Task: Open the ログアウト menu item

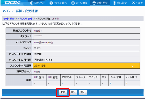Action: pos(38,3)
